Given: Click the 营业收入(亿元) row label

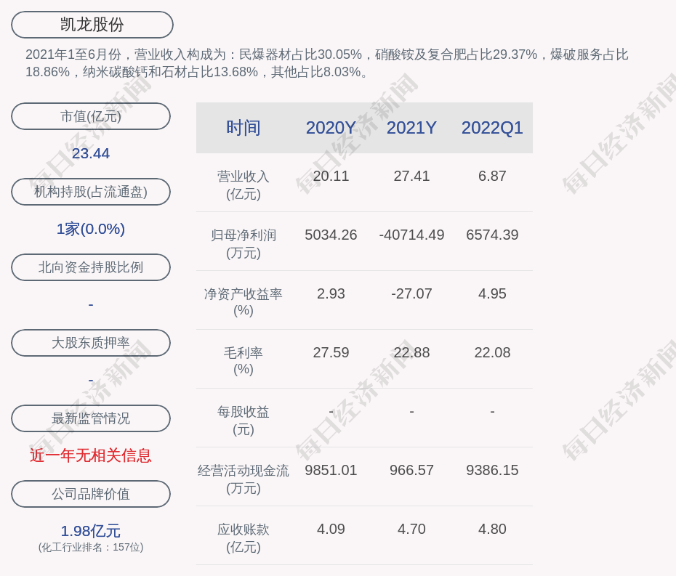Looking at the screenshot, I should tap(244, 185).
